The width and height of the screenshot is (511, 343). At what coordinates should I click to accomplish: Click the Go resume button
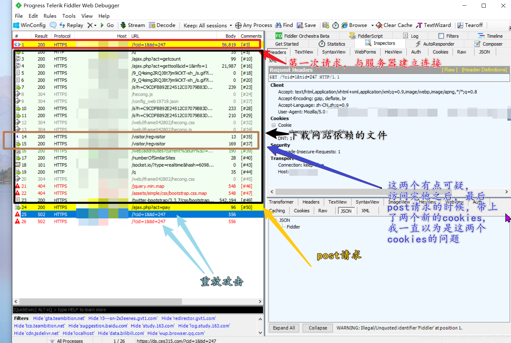tap(107, 25)
